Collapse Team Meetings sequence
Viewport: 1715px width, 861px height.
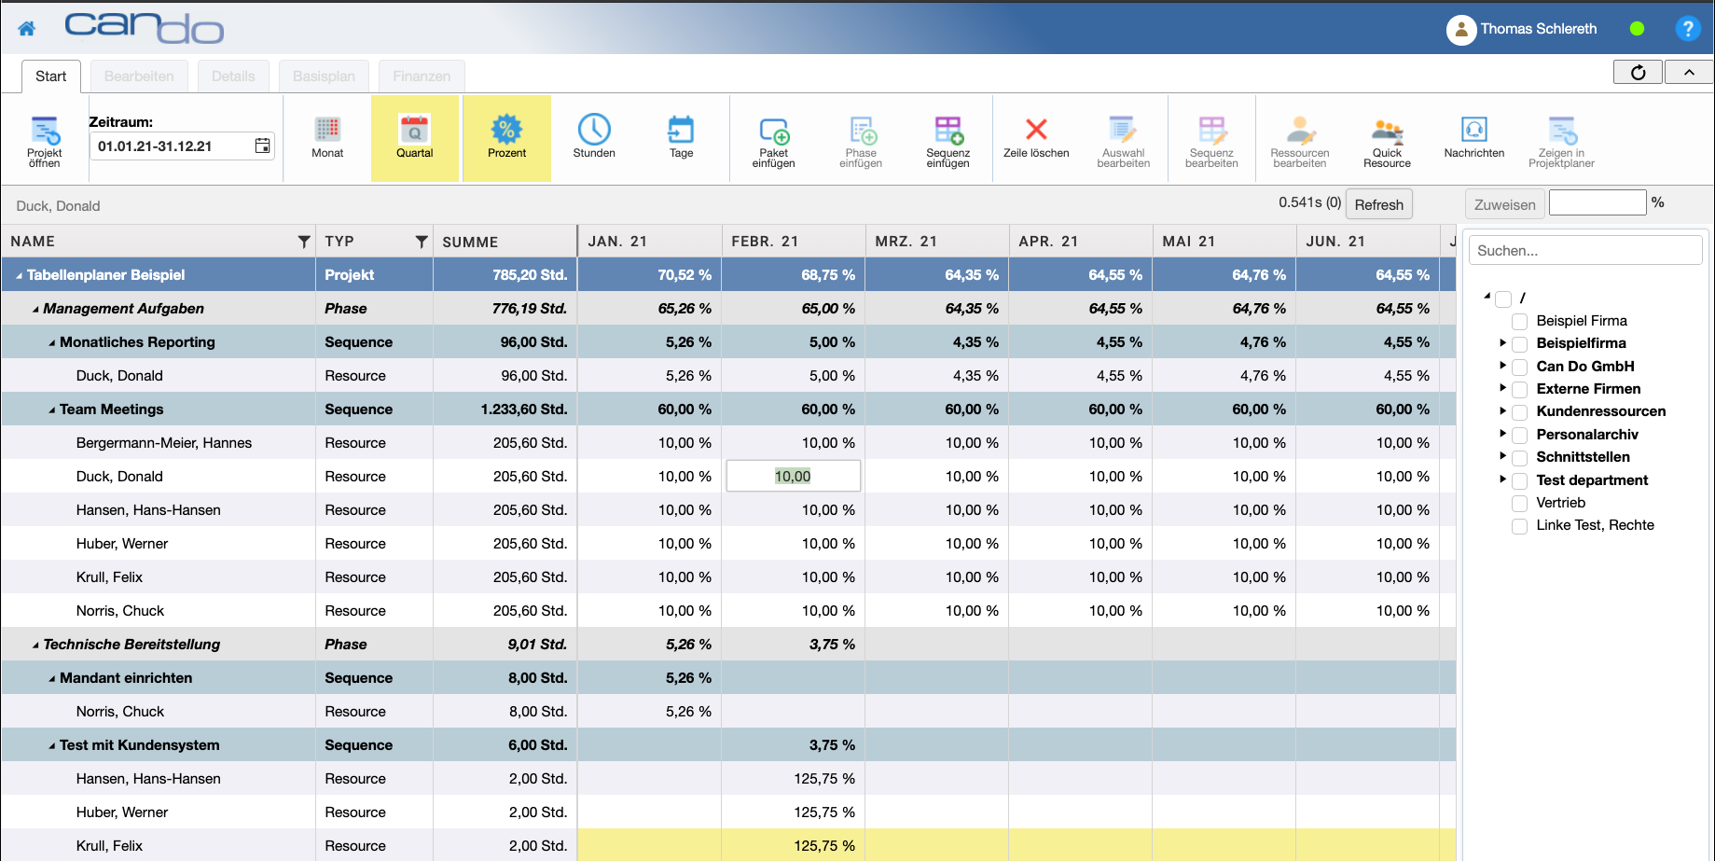pos(52,410)
